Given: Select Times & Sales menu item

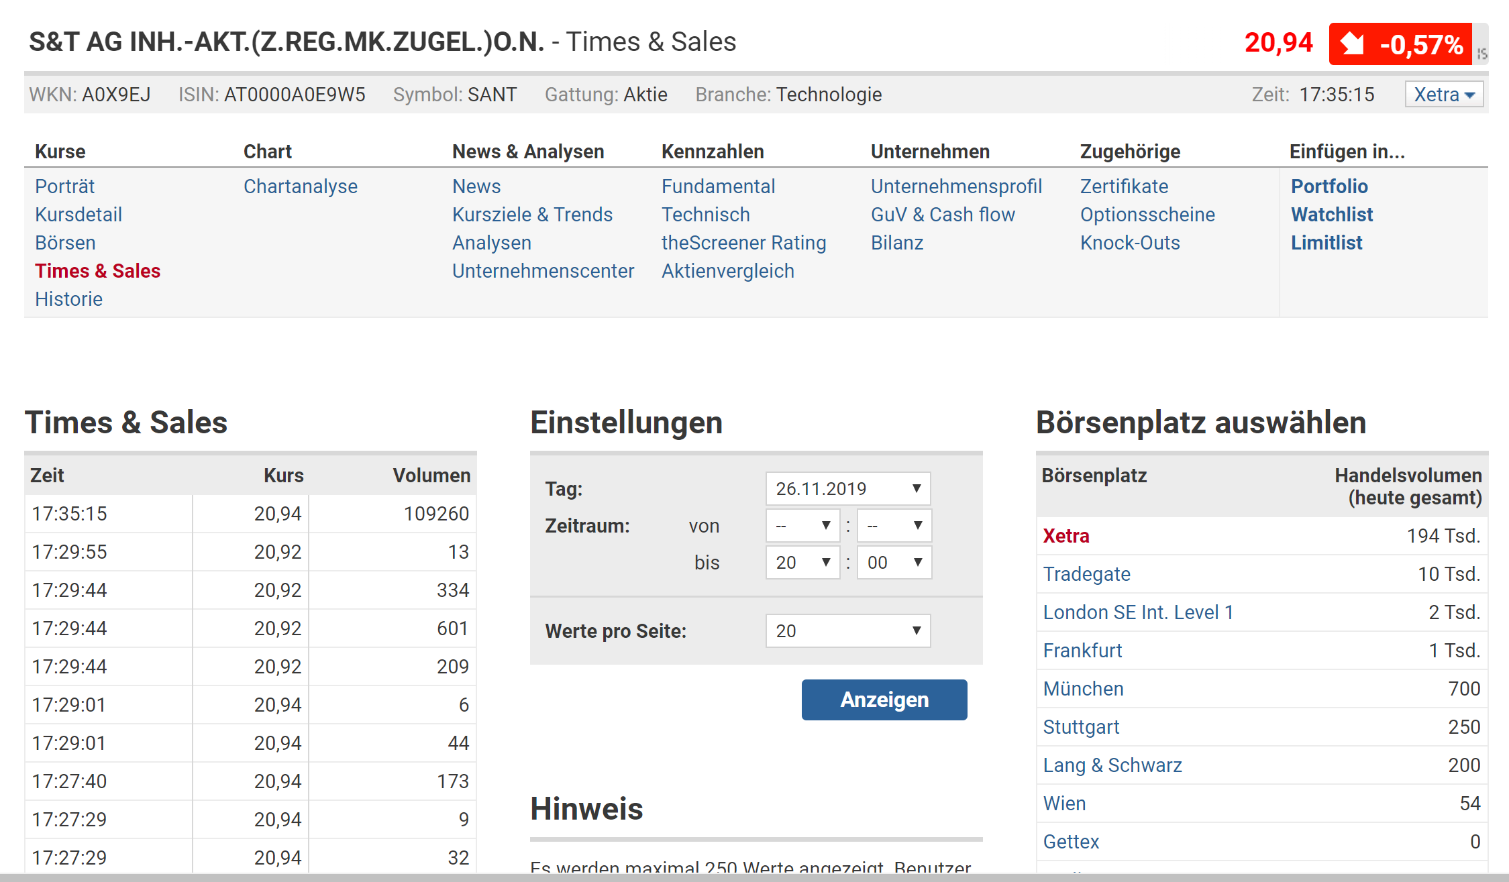Looking at the screenshot, I should click(98, 271).
